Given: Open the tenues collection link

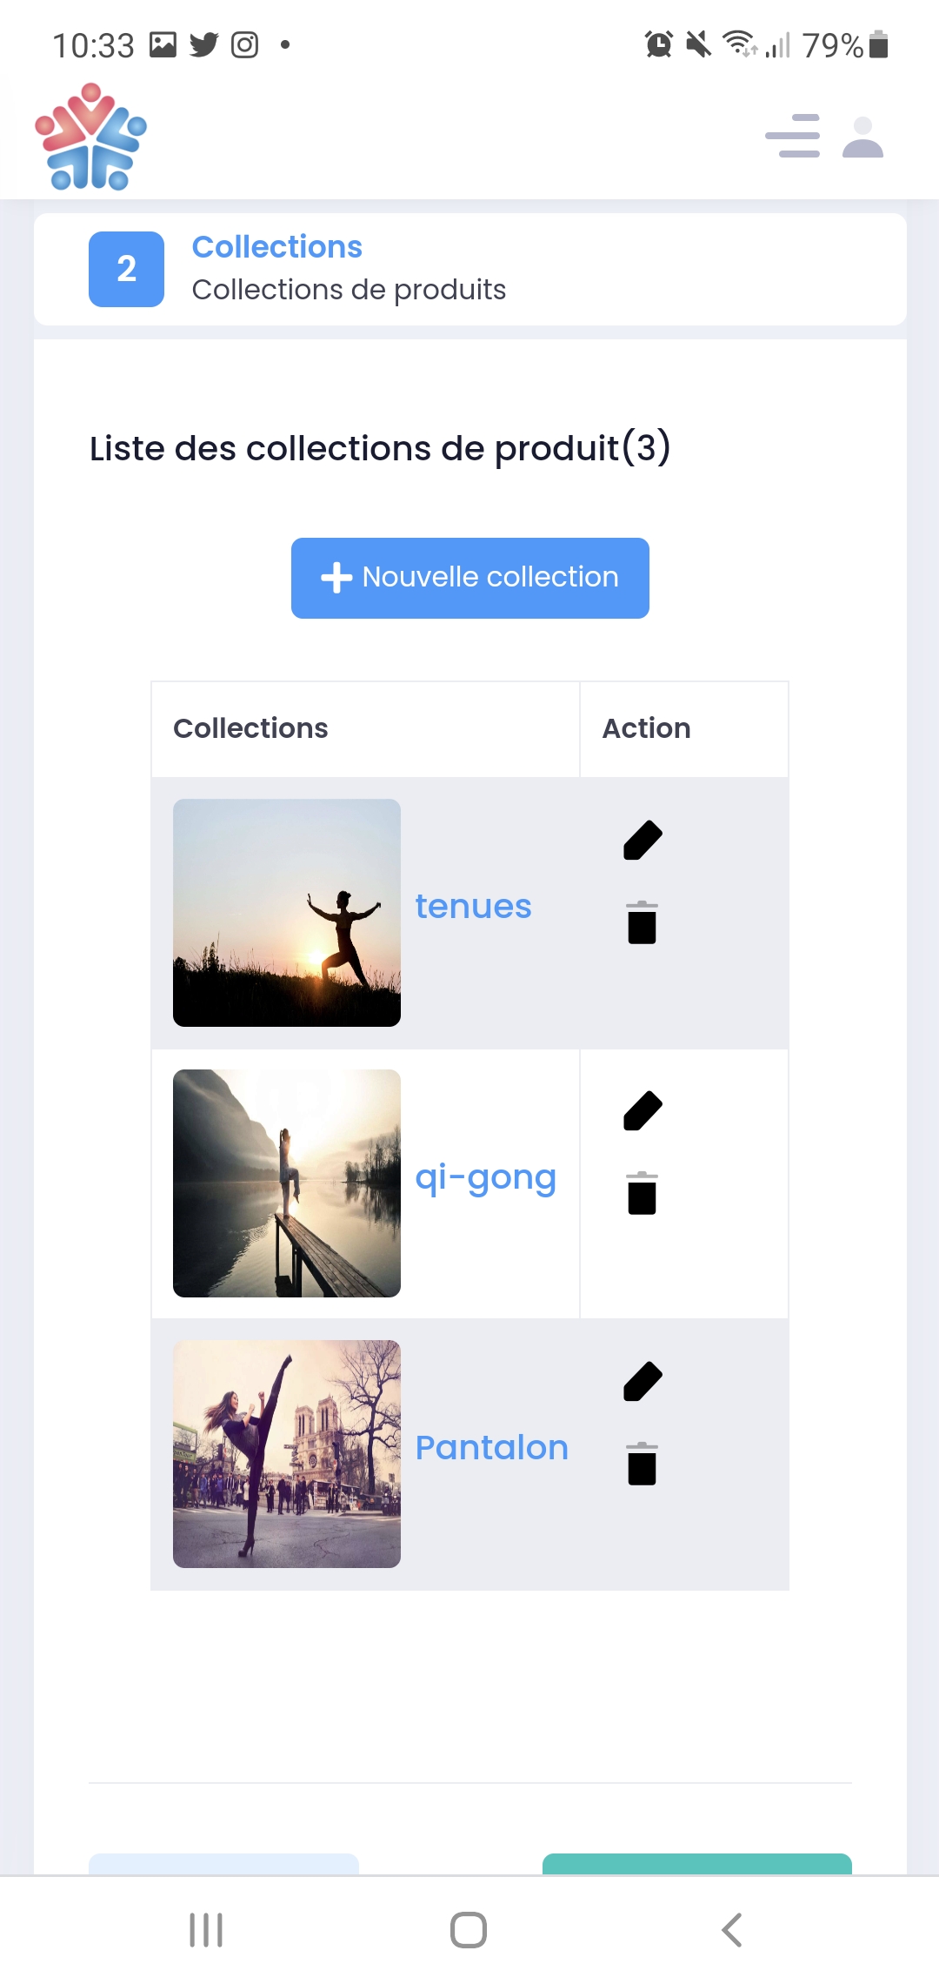Looking at the screenshot, I should point(473,907).
